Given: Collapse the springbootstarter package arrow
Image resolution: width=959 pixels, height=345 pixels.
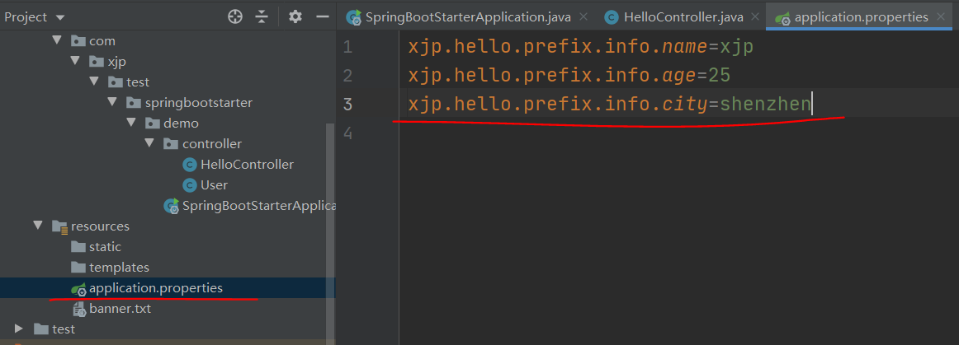Looking at the screenshot, I should 112,102.
